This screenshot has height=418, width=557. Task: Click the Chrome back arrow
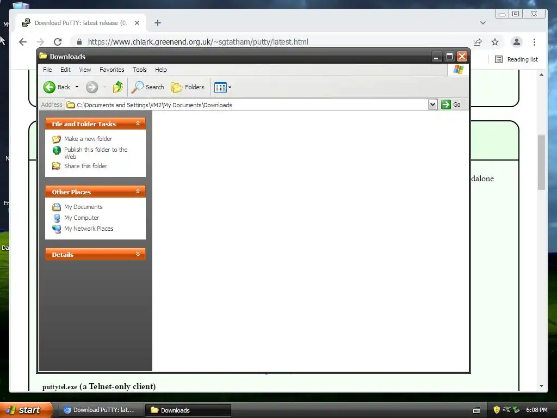(23, 42)
